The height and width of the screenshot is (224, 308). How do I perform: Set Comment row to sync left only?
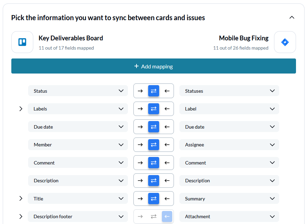point(167,163)
